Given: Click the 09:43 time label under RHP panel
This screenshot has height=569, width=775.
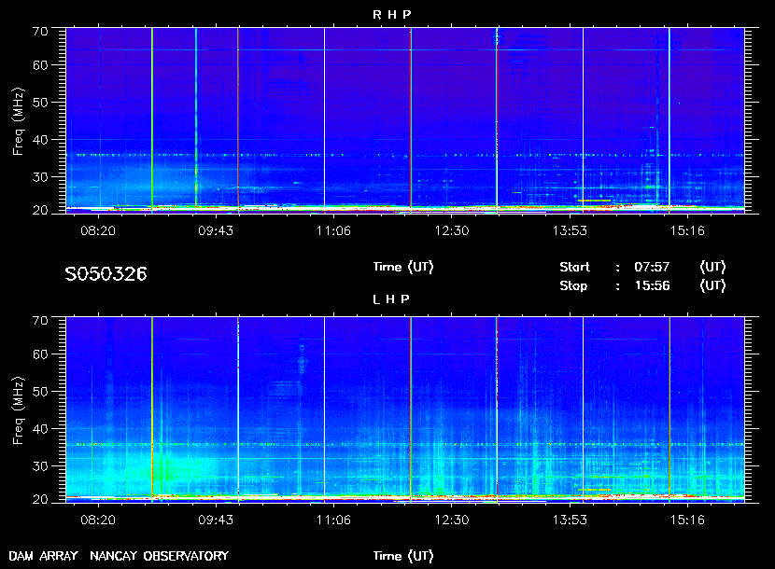Looking at the screenshot, I should click(216, 230).
